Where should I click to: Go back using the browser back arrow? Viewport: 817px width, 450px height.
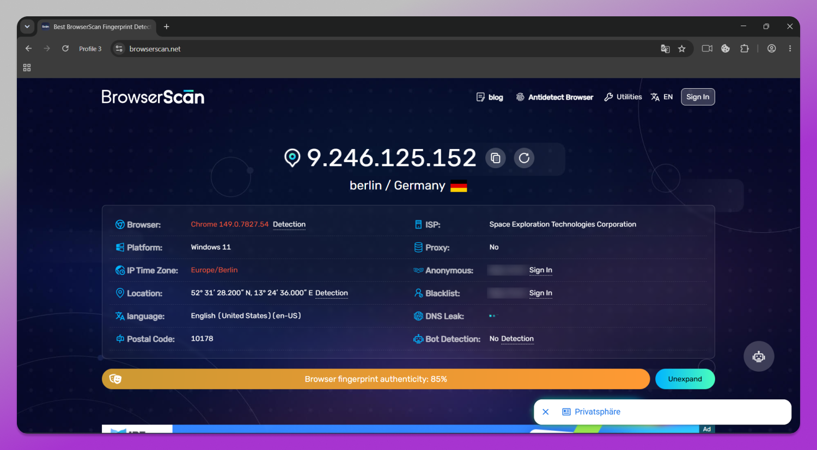(x=29, y=48)
